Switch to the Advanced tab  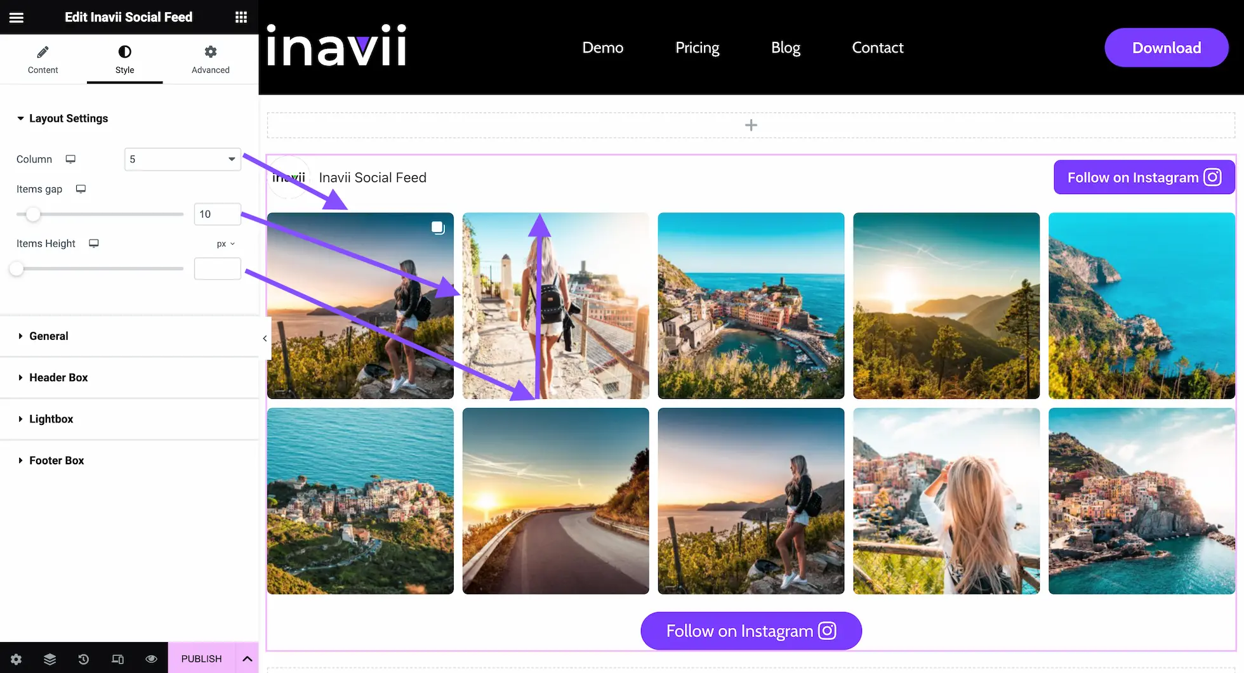pyautogui.click(x=211, y=60)
